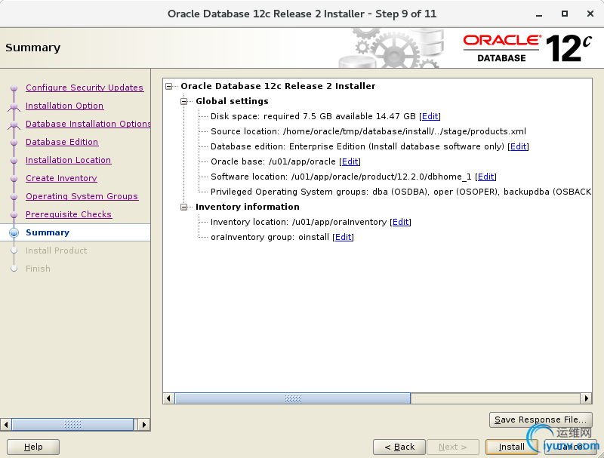Click the Configure Security Updates step bullet
The height and width of the screenshot is (458, 604).
(x=14, y=88)
